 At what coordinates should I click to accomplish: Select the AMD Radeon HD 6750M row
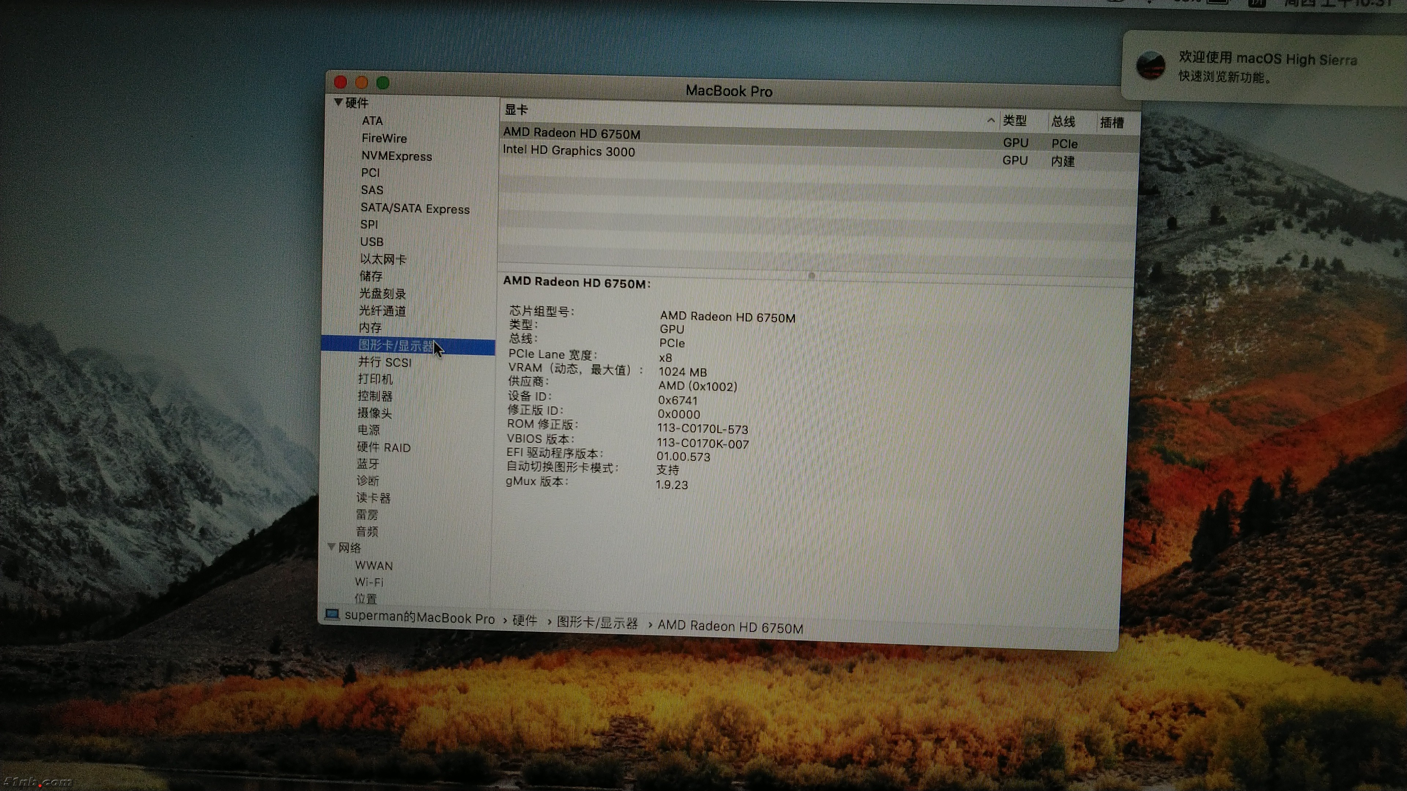(571, 133)
